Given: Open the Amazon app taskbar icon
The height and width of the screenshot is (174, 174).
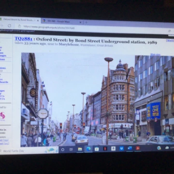Looking at the screenshot, I should pos(113,148).
